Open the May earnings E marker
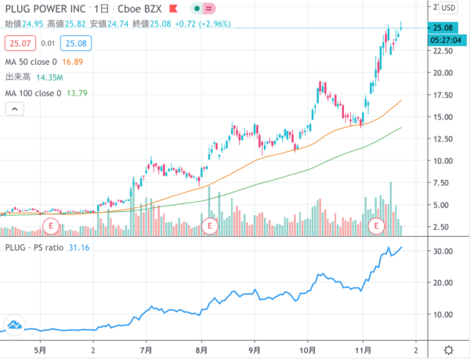The height and width of the screenshot is (359, 470). coord(51,226)
